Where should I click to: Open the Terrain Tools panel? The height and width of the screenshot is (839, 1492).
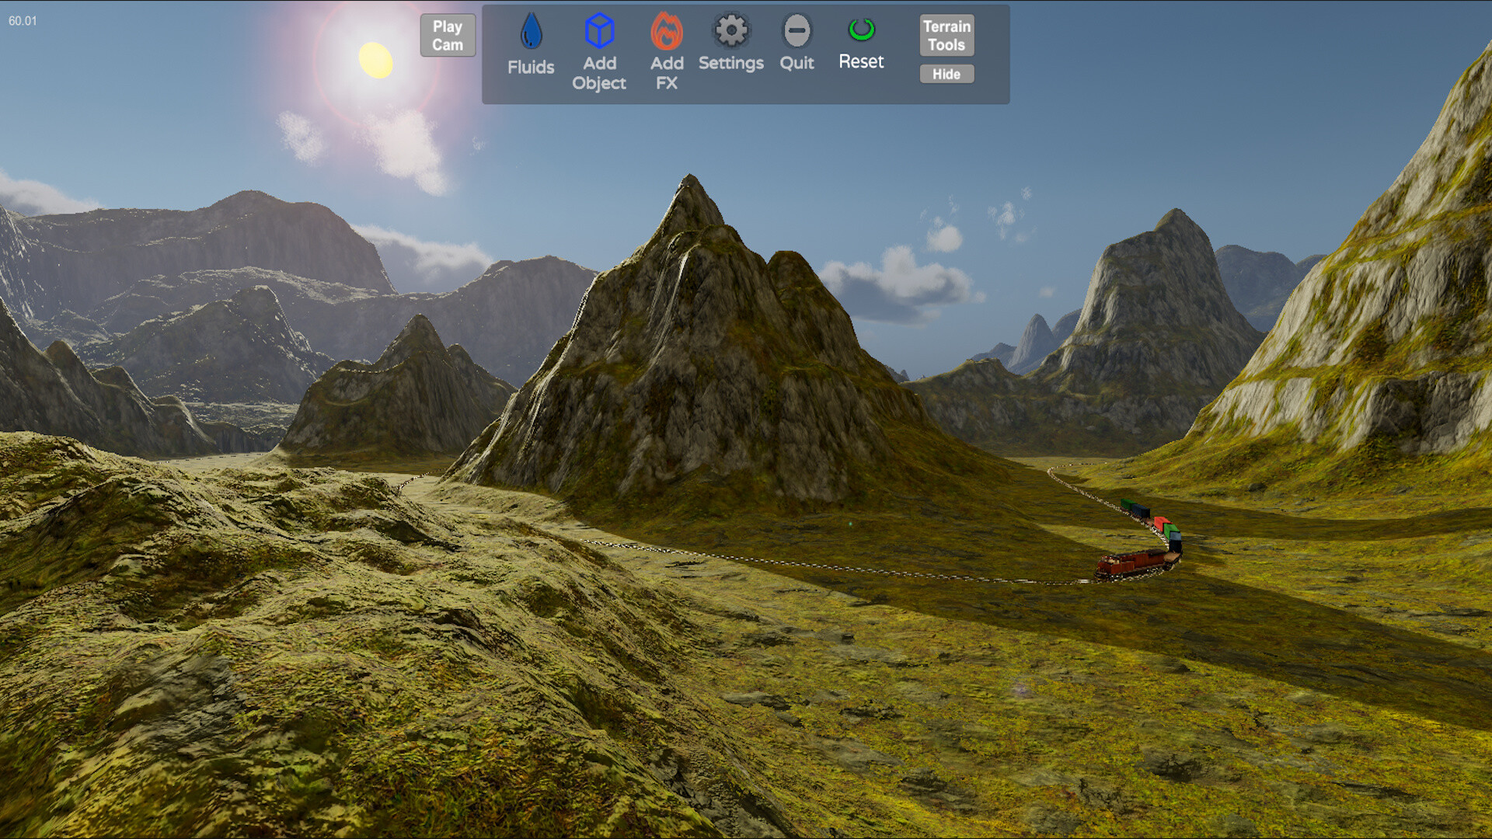946,35
